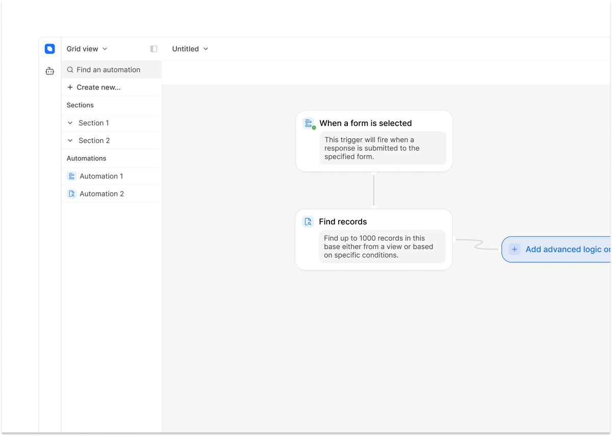Toggle the sidebar collapse icon
The width and height of the screenshot is (612, 436).
tap(154, 49)
